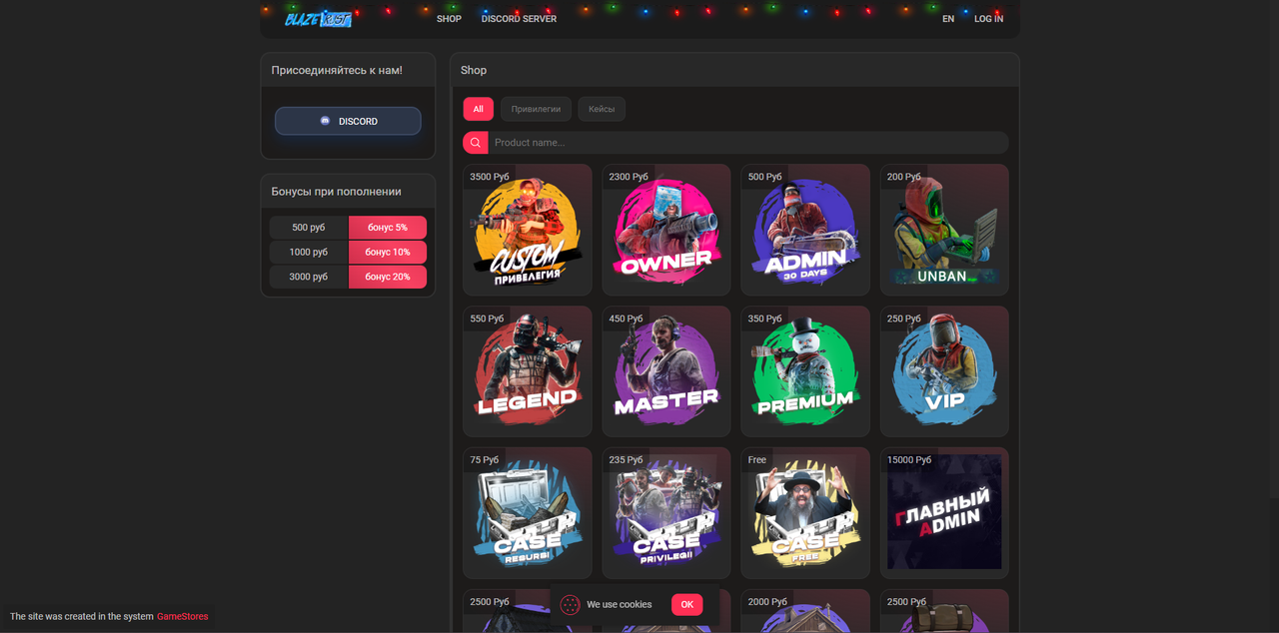Click the Discord join button
This screenshot has height=633, width=1279.
(x=348, y=121)
